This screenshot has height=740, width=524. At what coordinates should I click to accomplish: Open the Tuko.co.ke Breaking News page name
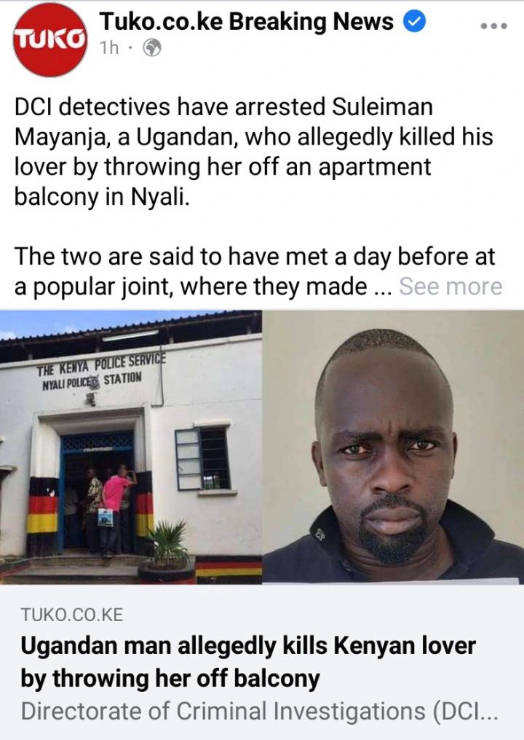pyautogui.click(x=246, y=21)
